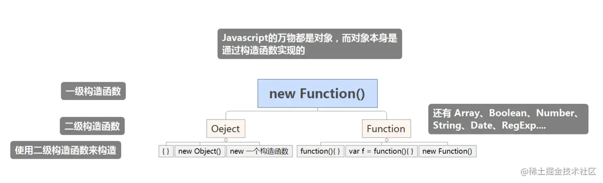Select the new Object() leaf node
603x183 pixels.
click(200, 151)
